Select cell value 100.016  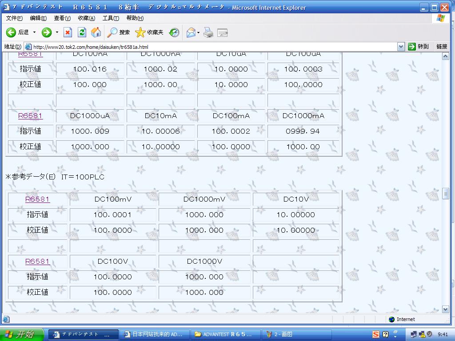click(90, 69)
